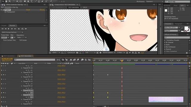The height and width of the screenshot is (107, 191).
Task: Select the Pen tool
Action: coord(28,1)
